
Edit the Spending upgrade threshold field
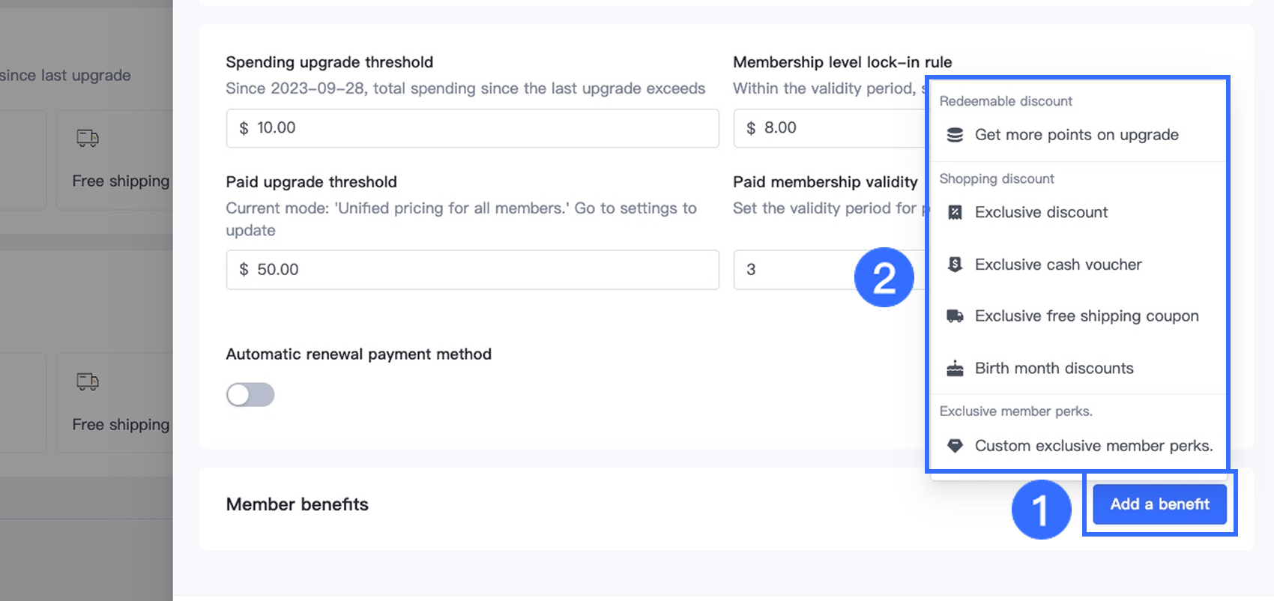point(473,128)
